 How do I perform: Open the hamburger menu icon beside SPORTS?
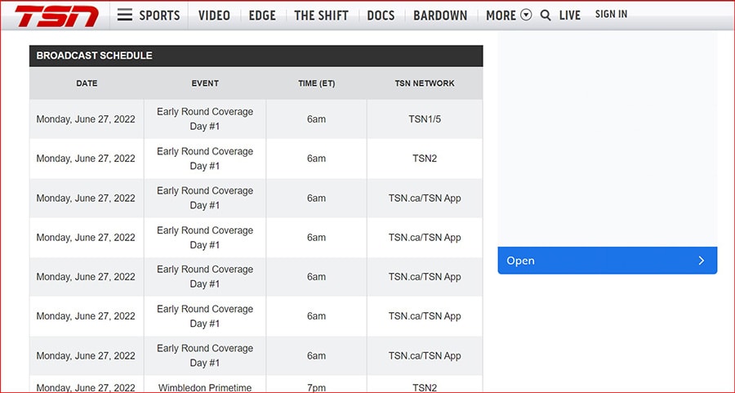(x=125, y=15)
